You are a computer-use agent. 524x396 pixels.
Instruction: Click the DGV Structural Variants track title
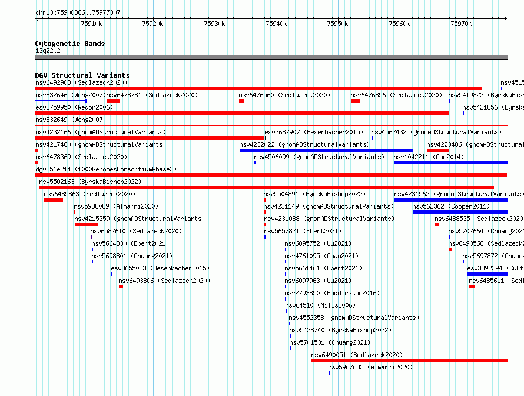[x=82, y=75]
